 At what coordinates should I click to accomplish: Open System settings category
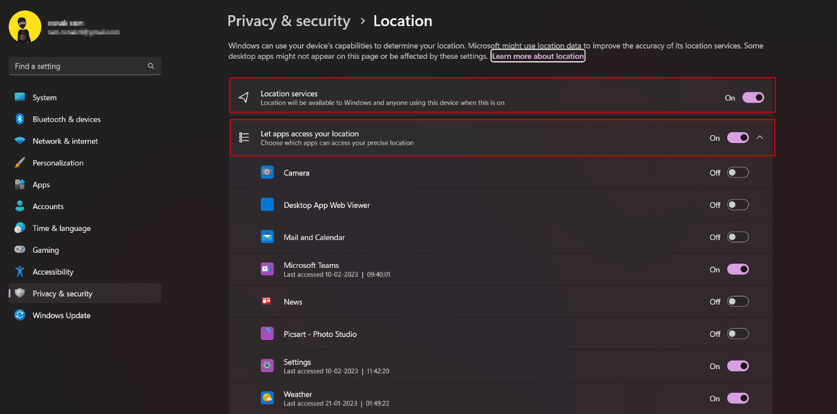click(x=85, y=97)
